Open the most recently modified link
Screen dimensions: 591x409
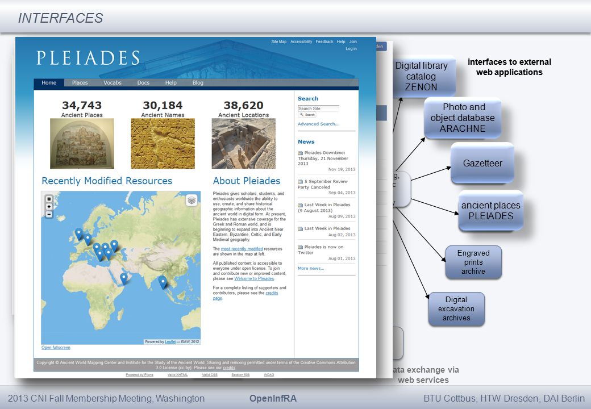pos(242,249)
